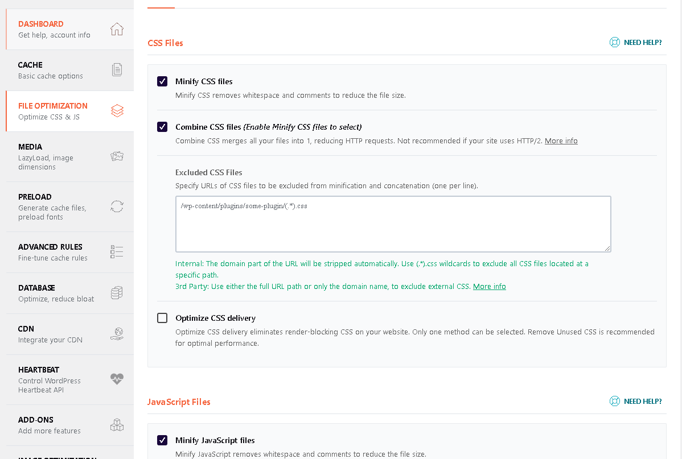682x459 pixels.
Task: Enable Optimize CSS delivery checkbox
Action: coord(162,318)
